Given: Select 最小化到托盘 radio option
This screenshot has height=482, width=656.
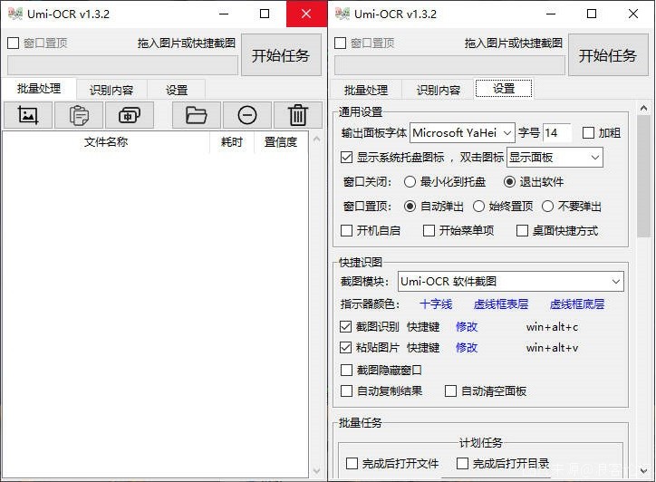Looking at the screenshot, I should (410, 181).
